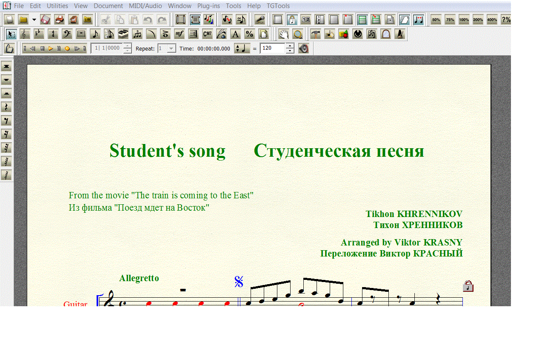The image size is (542, 347).
Task: Open the colored-notes Studio View icon
Action: pos(208,20)
